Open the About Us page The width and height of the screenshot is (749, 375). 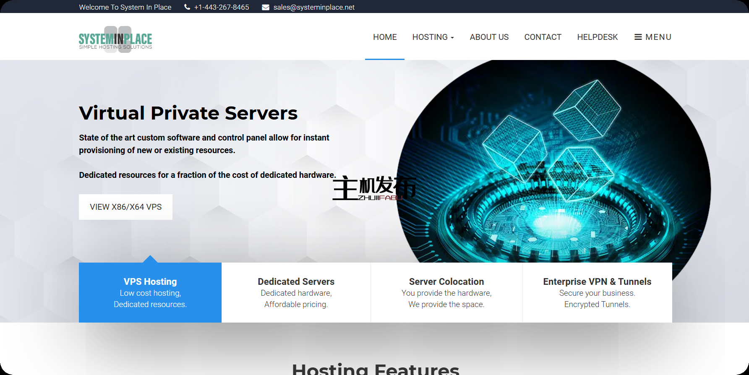coord(489,37)
